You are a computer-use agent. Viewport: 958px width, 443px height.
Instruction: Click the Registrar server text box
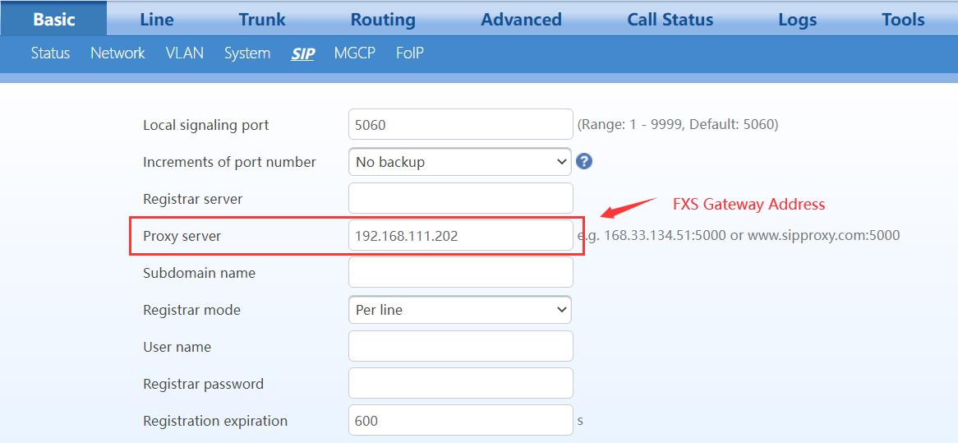click(460, 199)
